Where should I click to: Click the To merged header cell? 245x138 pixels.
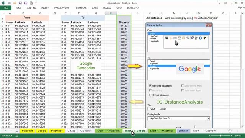tap(83, 18)
